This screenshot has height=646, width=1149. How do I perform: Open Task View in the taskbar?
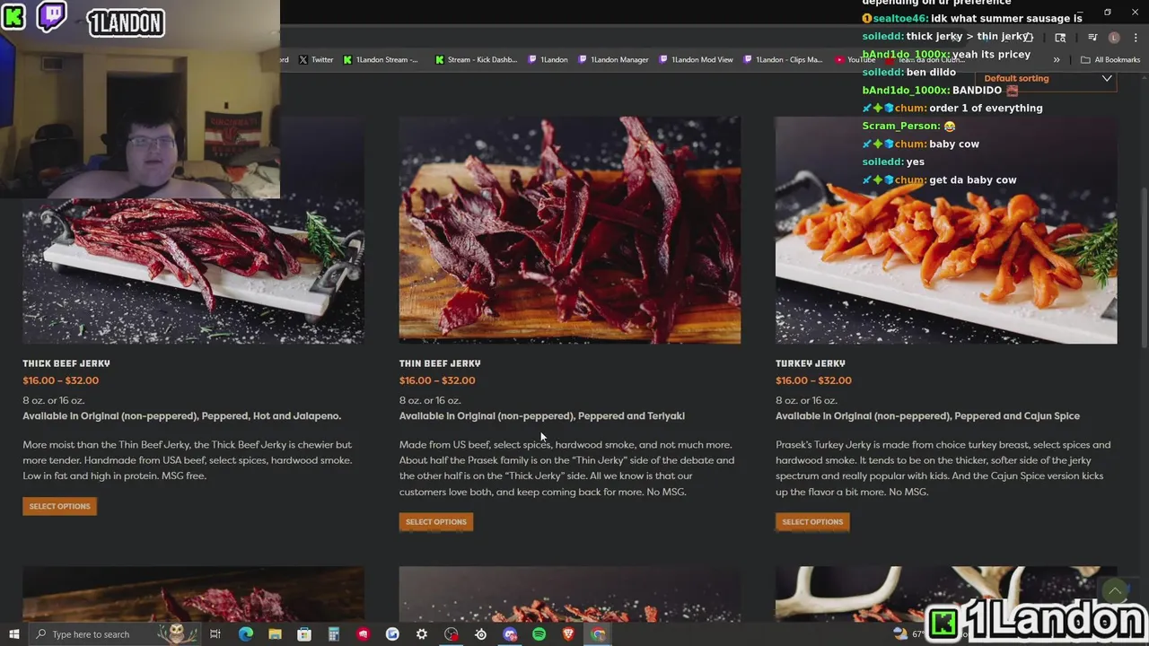point(215,634)
